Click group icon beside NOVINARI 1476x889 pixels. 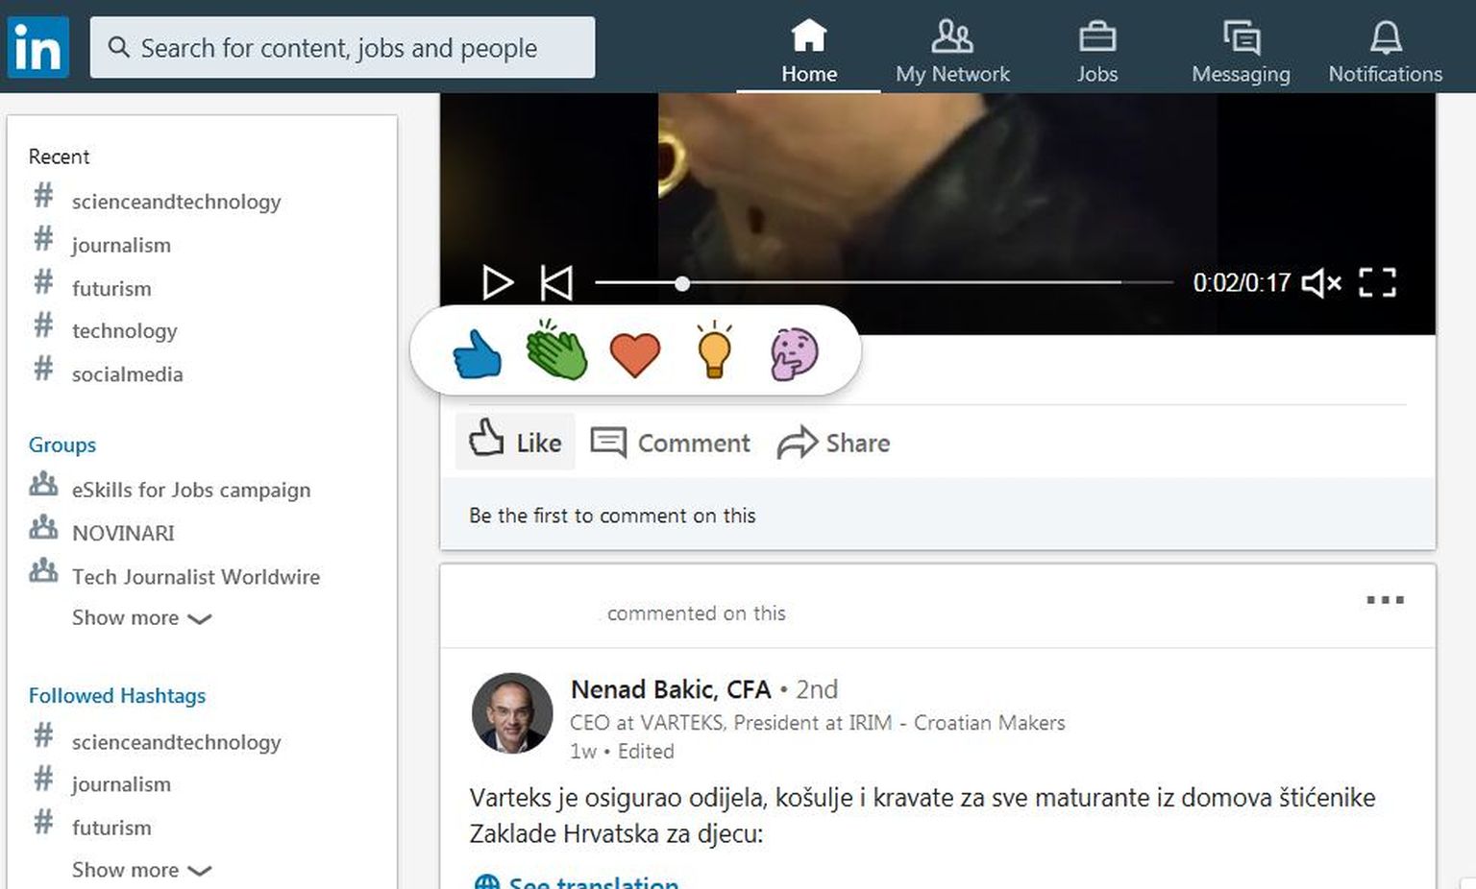coord(43,527)
